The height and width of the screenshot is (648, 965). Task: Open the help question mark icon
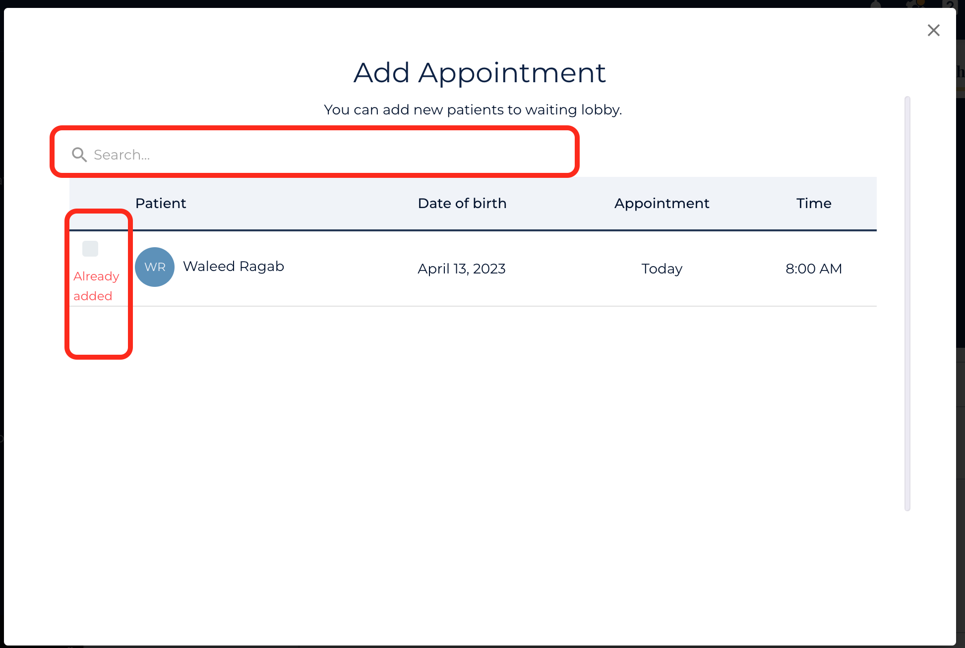(950, 5)
